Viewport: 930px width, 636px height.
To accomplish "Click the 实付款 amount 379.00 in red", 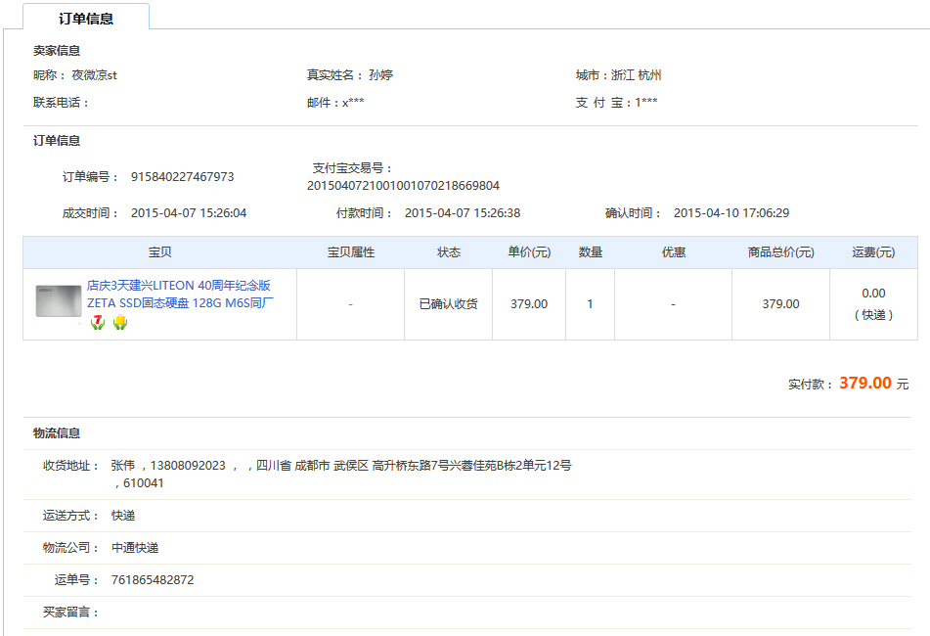I will click(865, 384).
